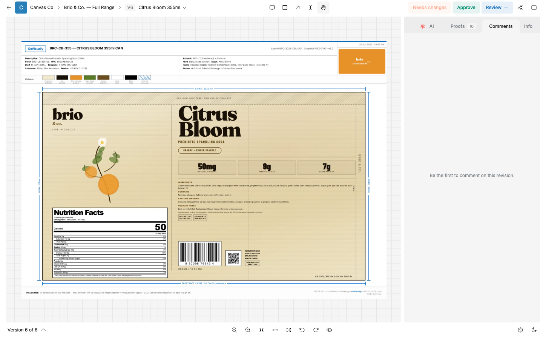The width and height of the screenshot is (543, 339).
Task: Click the Citrus Orange colour swatch
Action: (76, 78)
